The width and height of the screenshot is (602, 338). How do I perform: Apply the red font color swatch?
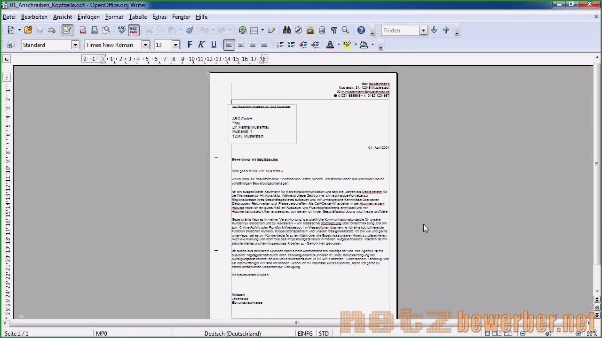[x=330, y=45]
